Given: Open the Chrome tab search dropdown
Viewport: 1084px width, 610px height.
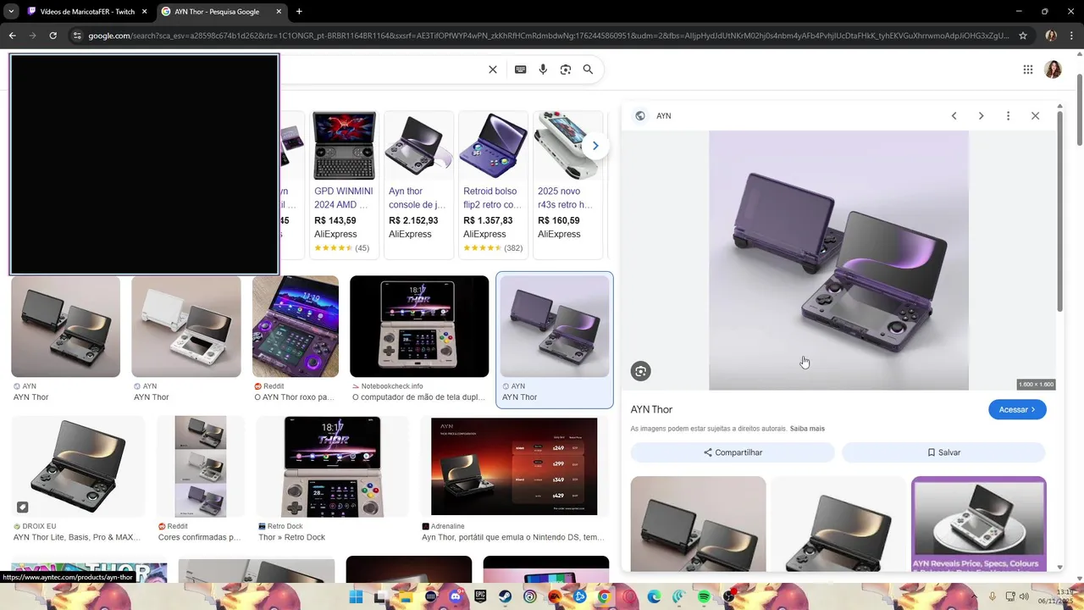Looking at the screenshot, I should (10, 11).
